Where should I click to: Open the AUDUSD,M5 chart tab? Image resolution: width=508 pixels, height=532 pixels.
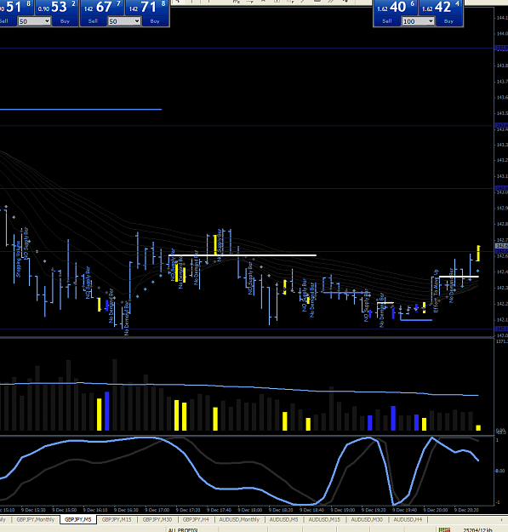pyautogui.click(x=283, y=519)
